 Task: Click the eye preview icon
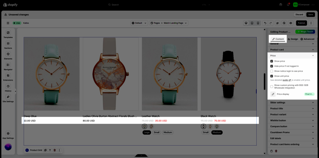291,23
